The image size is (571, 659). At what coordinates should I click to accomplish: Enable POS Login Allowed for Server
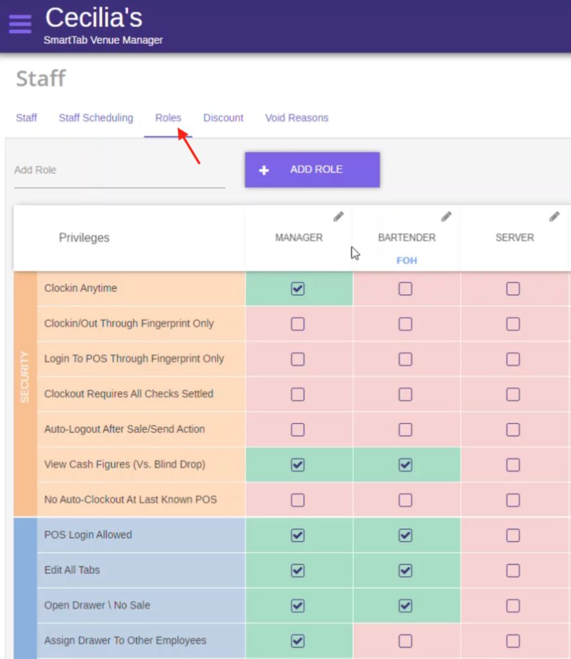(512, 535)
